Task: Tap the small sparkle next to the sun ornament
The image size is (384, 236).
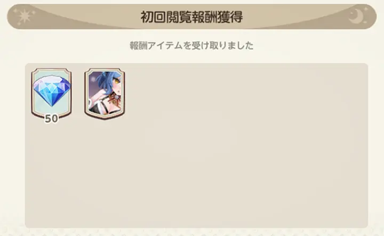Action: click(15, 11)
